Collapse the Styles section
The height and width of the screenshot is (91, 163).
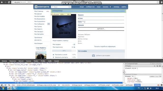(x=126, y=66)
